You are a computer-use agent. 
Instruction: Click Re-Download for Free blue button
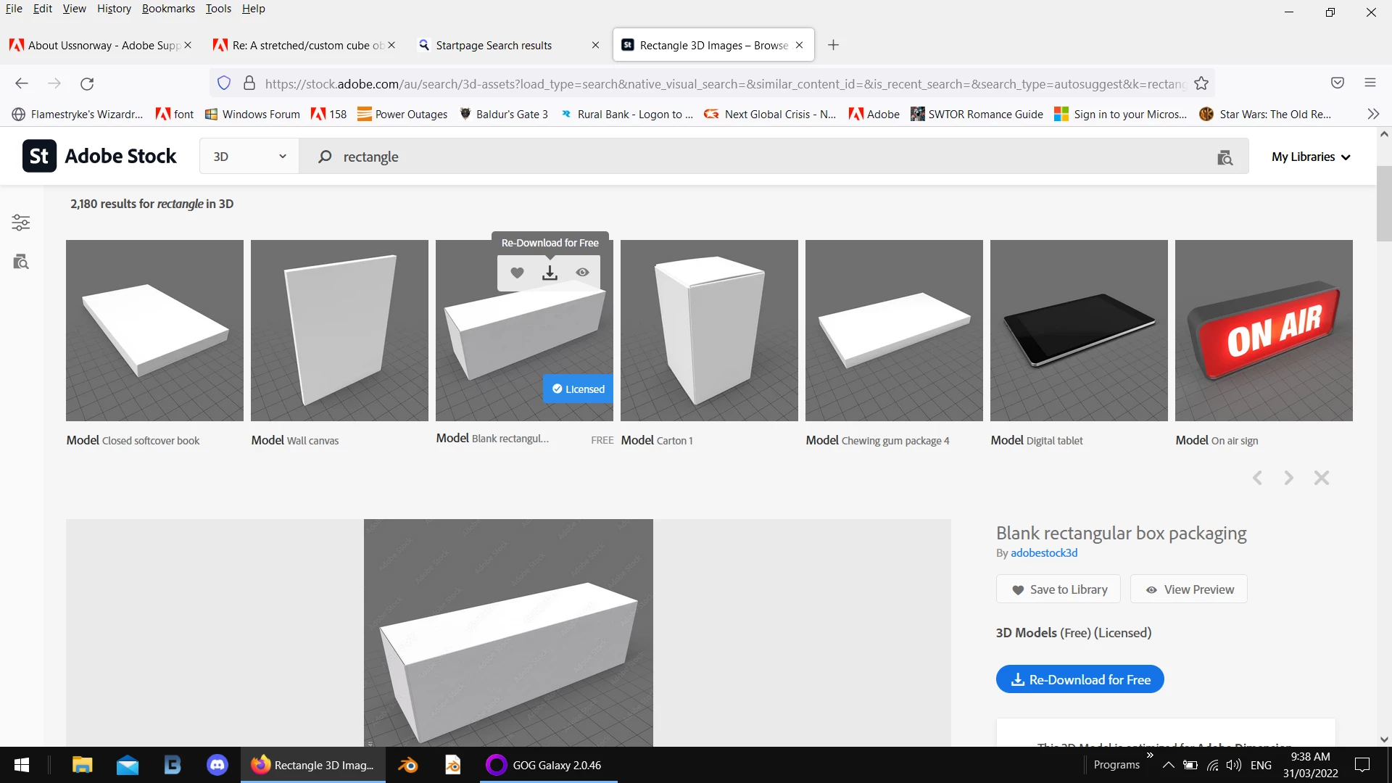[x=1080, y=679]
